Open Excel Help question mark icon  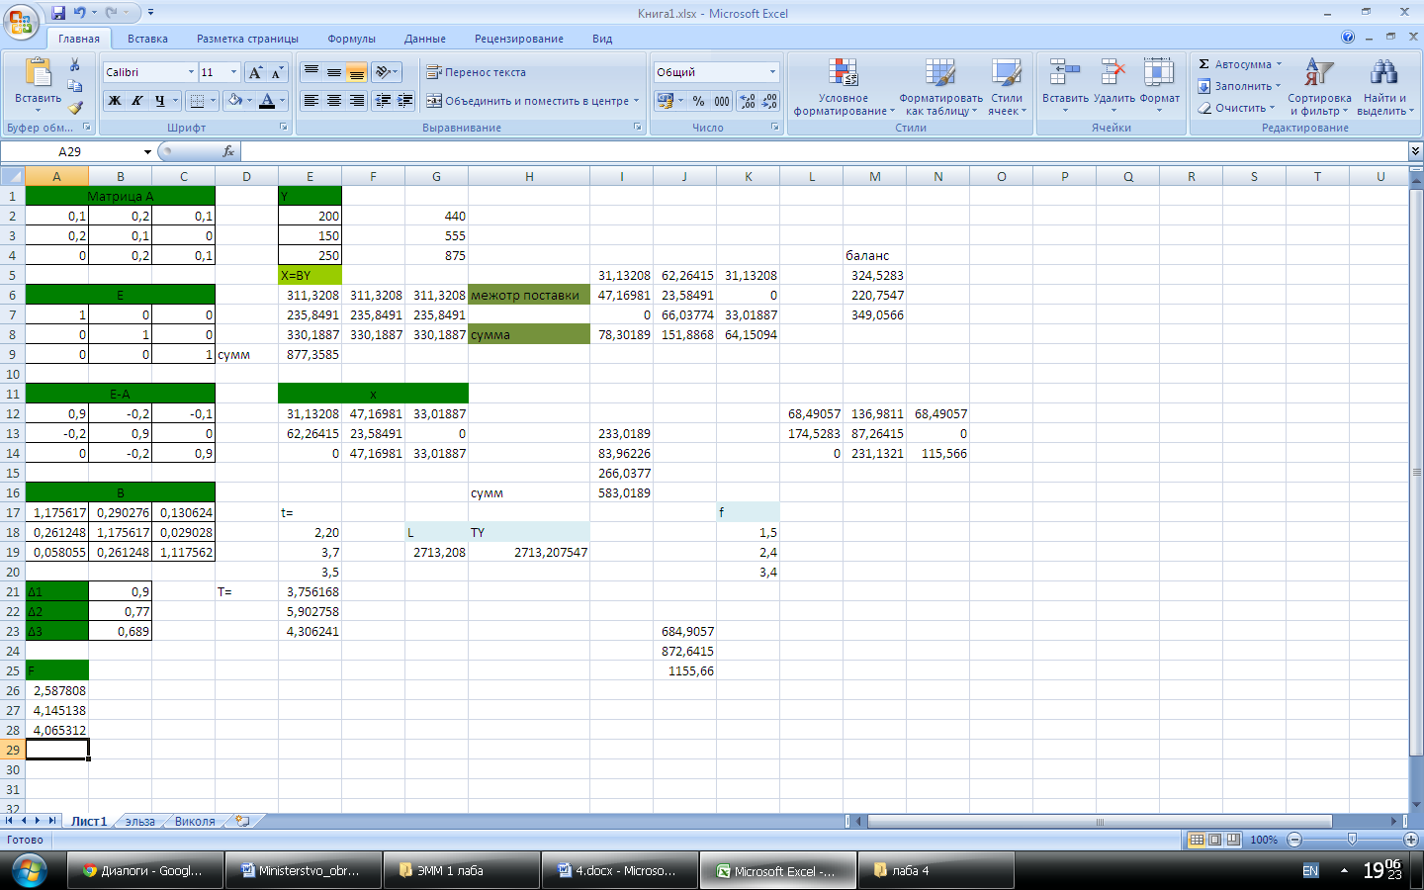pyautogui.click(x=1348, y=37)
